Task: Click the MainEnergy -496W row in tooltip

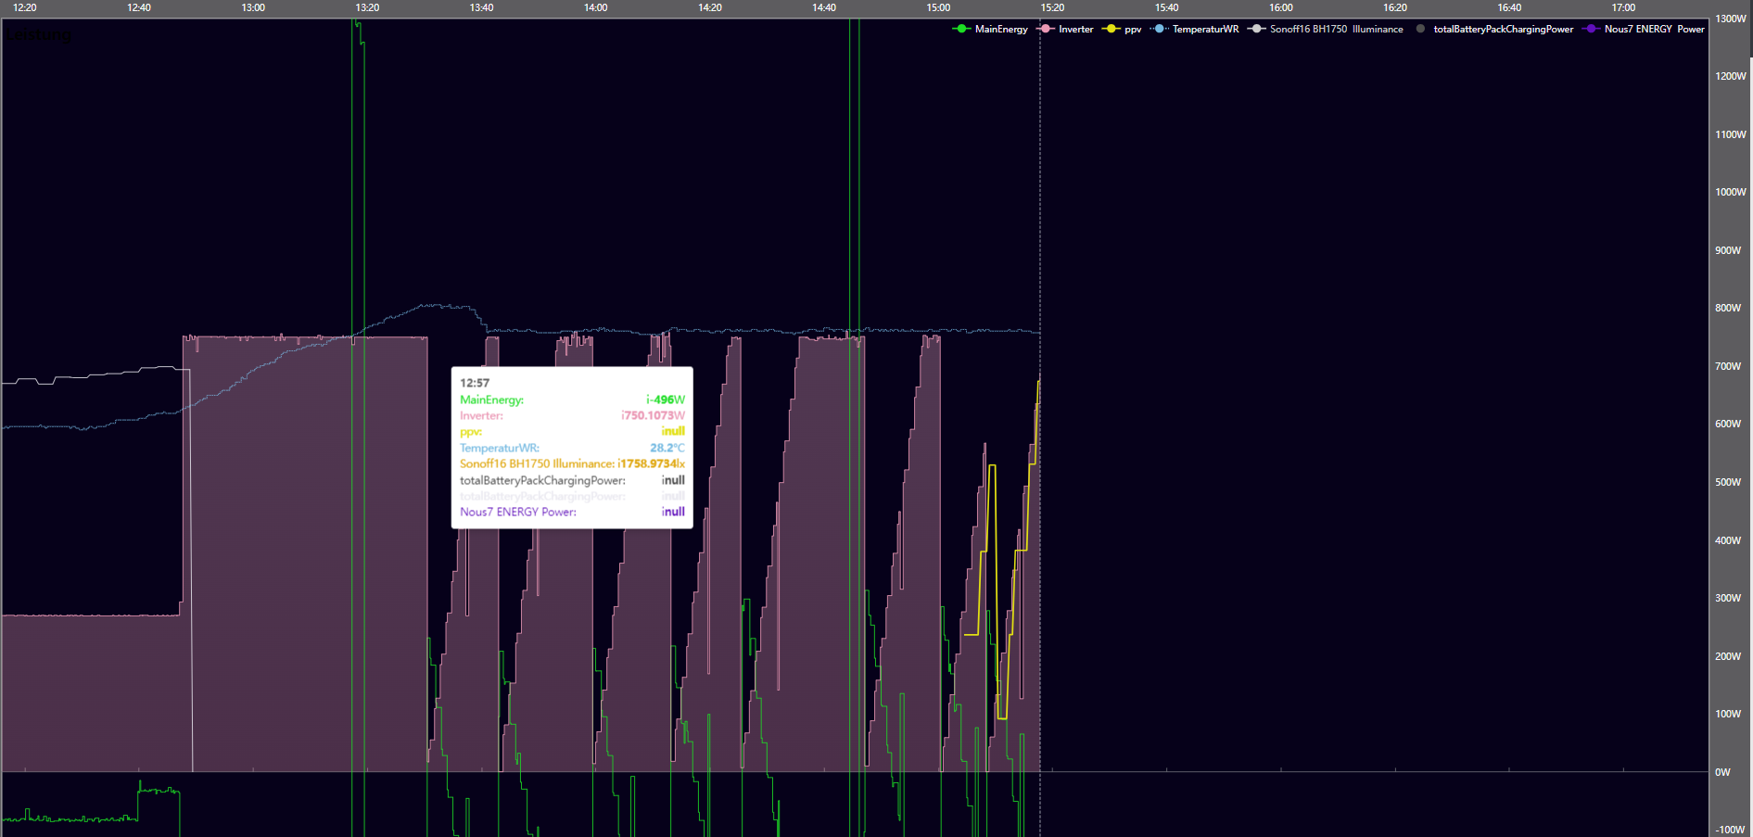Action: point(572,399)
